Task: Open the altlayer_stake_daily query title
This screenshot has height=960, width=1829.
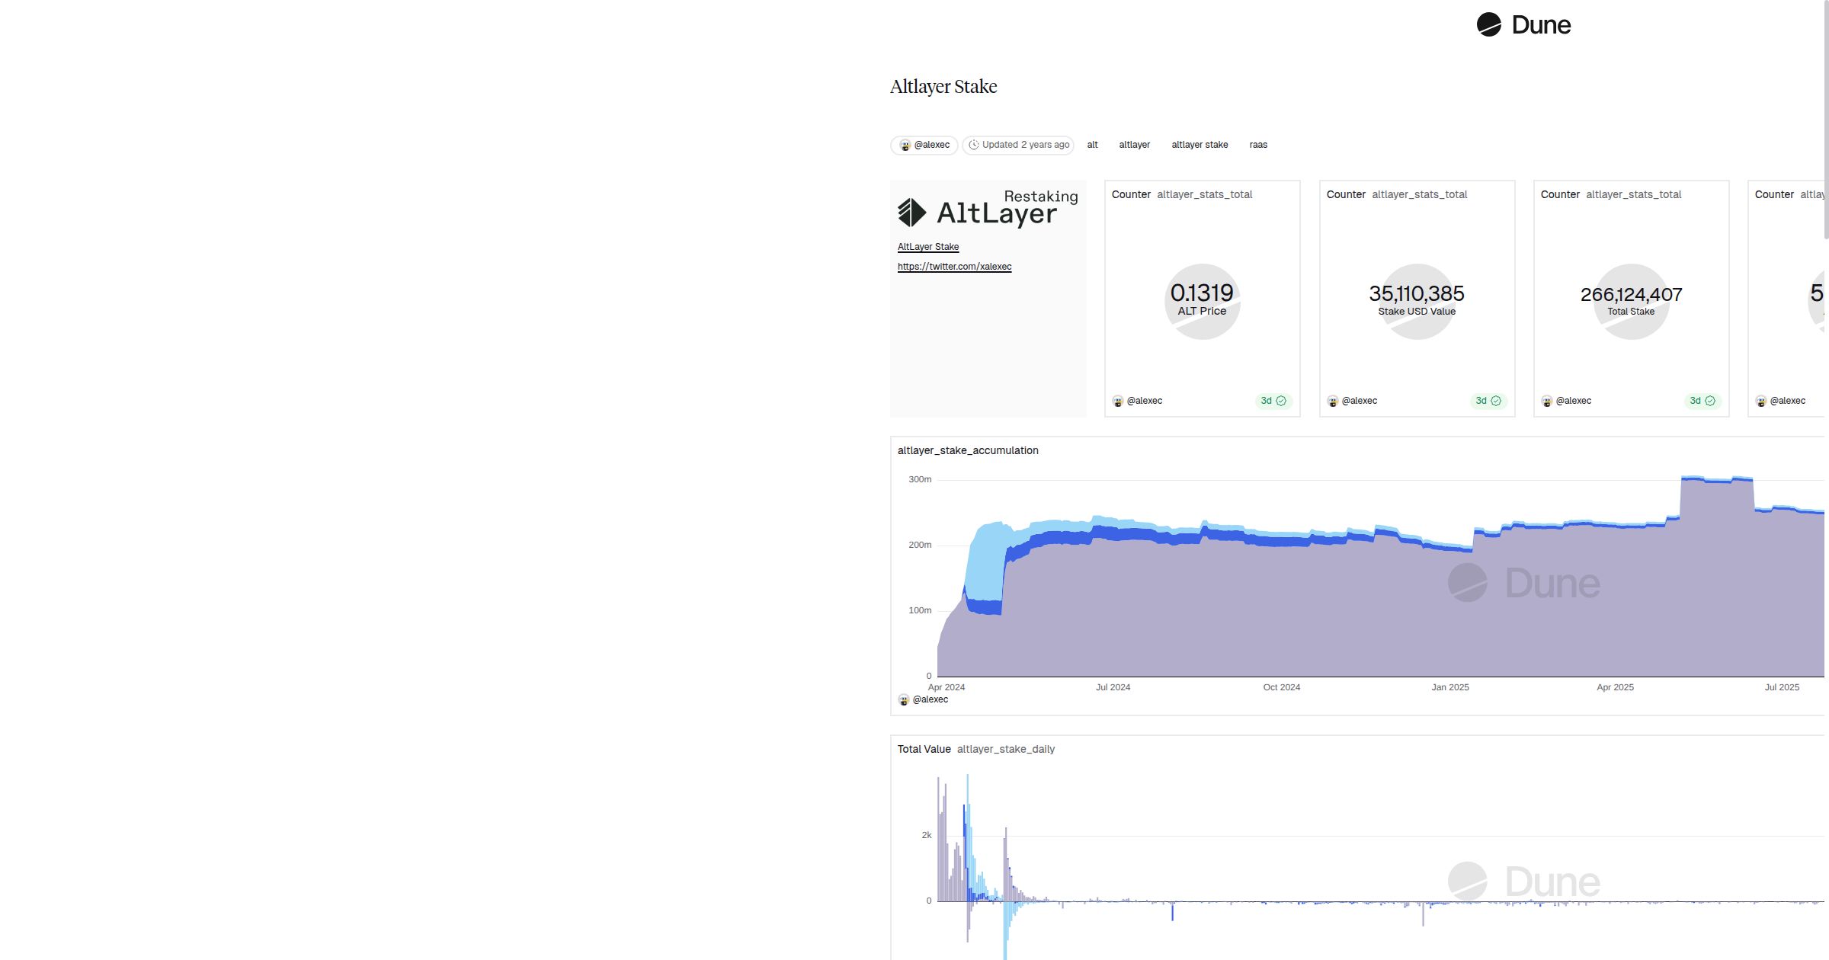Action: point(1006,749)
